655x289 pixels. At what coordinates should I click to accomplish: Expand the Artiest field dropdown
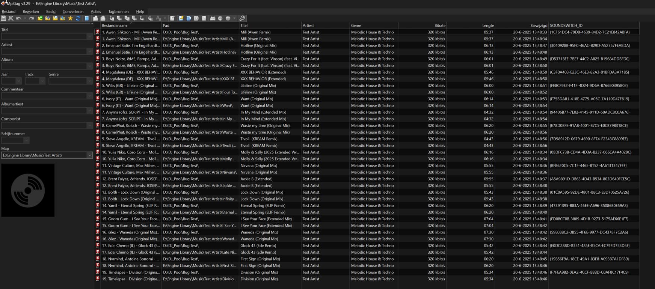89,51
